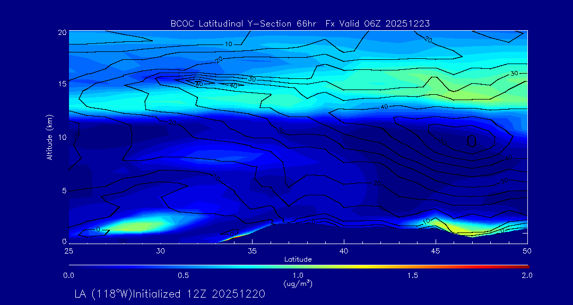Screen dimensions: 573x305
Task: Select the y-axis tick label 20
Action: 62,32
